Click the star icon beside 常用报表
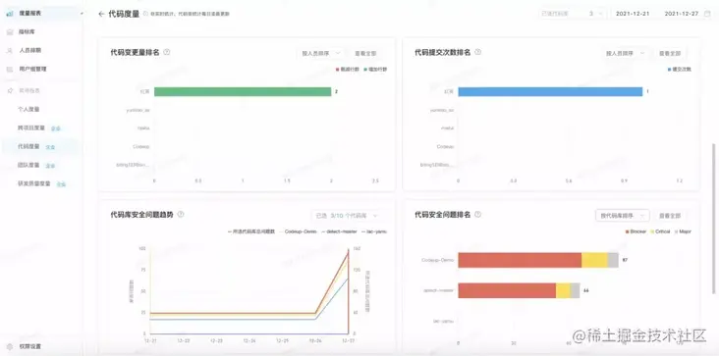The image size is (719, 356). click(x=10, y=90)
